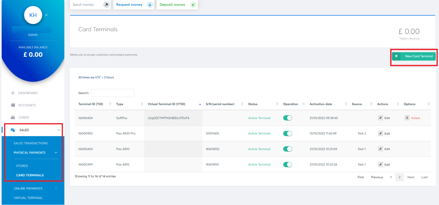Expand the Online Payments submenu
The width and height of the screenshot is (439, 205).
pyautogui.click(x=56, y=189)
